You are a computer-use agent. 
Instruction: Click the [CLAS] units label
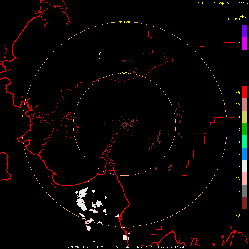point(234,19)
